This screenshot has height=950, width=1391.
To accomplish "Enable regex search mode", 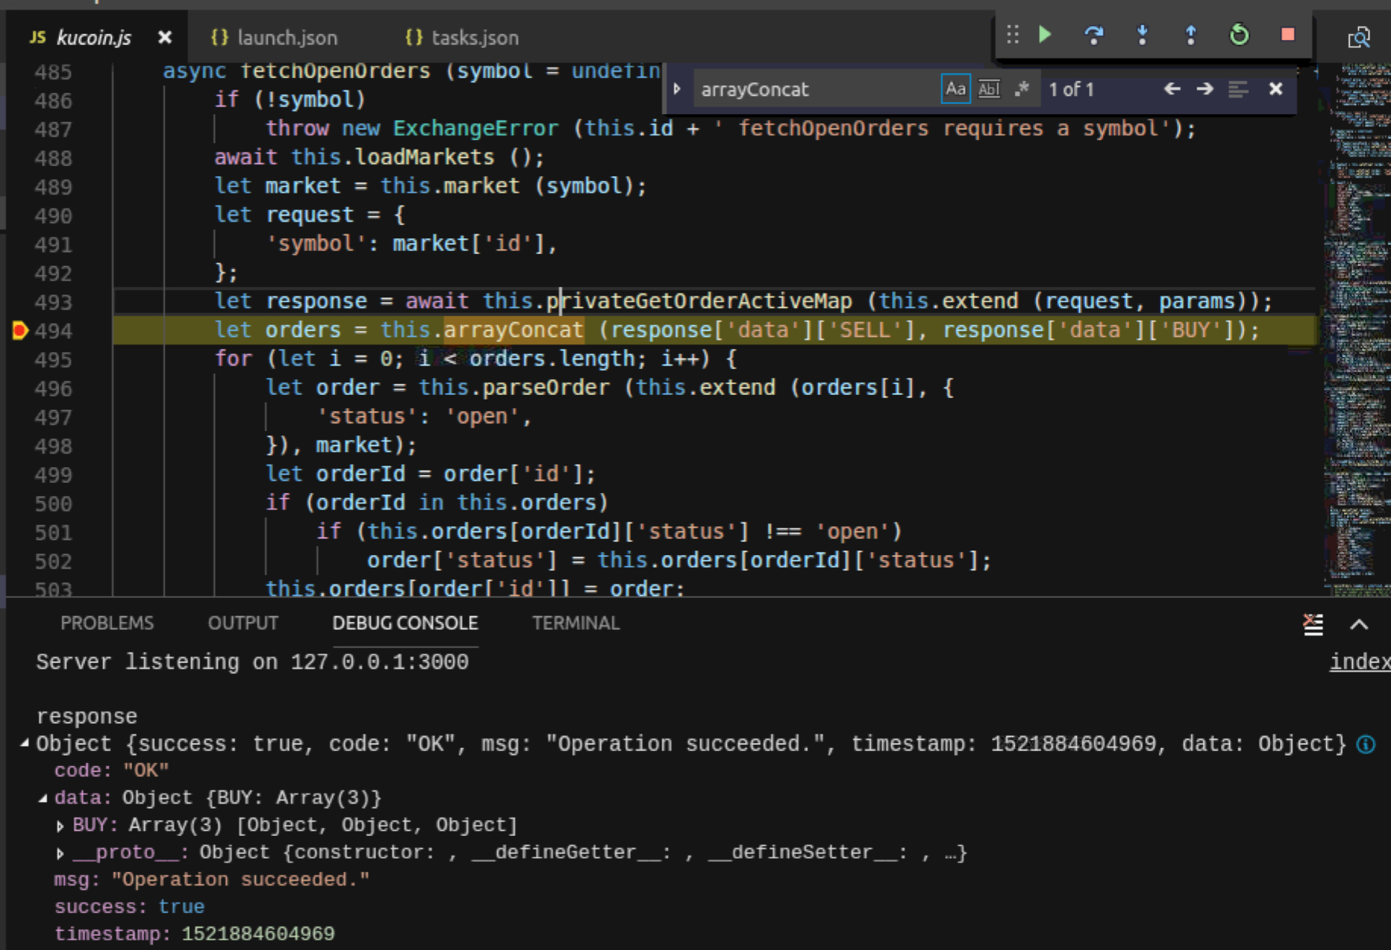I will [x=1021, y=89].
